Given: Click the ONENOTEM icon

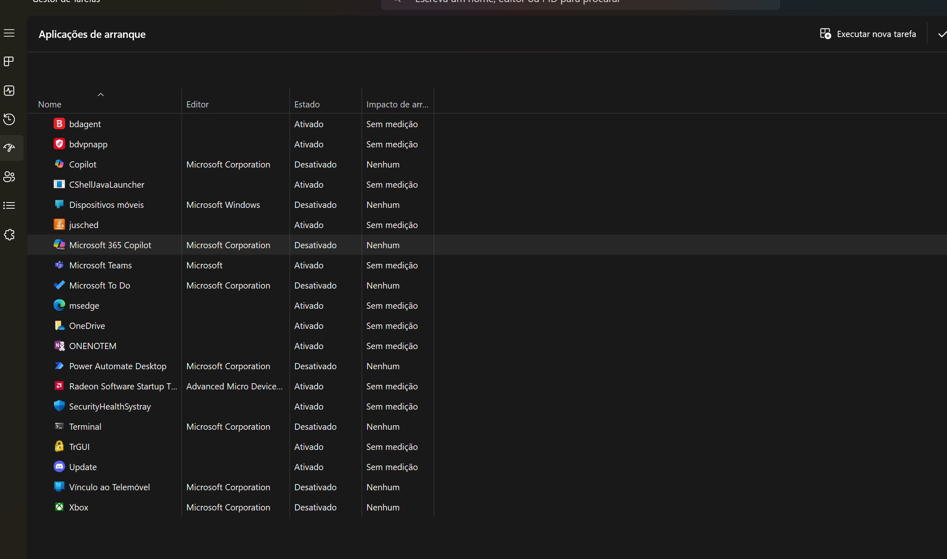Looking at the screenshot, I should [59, 345].
